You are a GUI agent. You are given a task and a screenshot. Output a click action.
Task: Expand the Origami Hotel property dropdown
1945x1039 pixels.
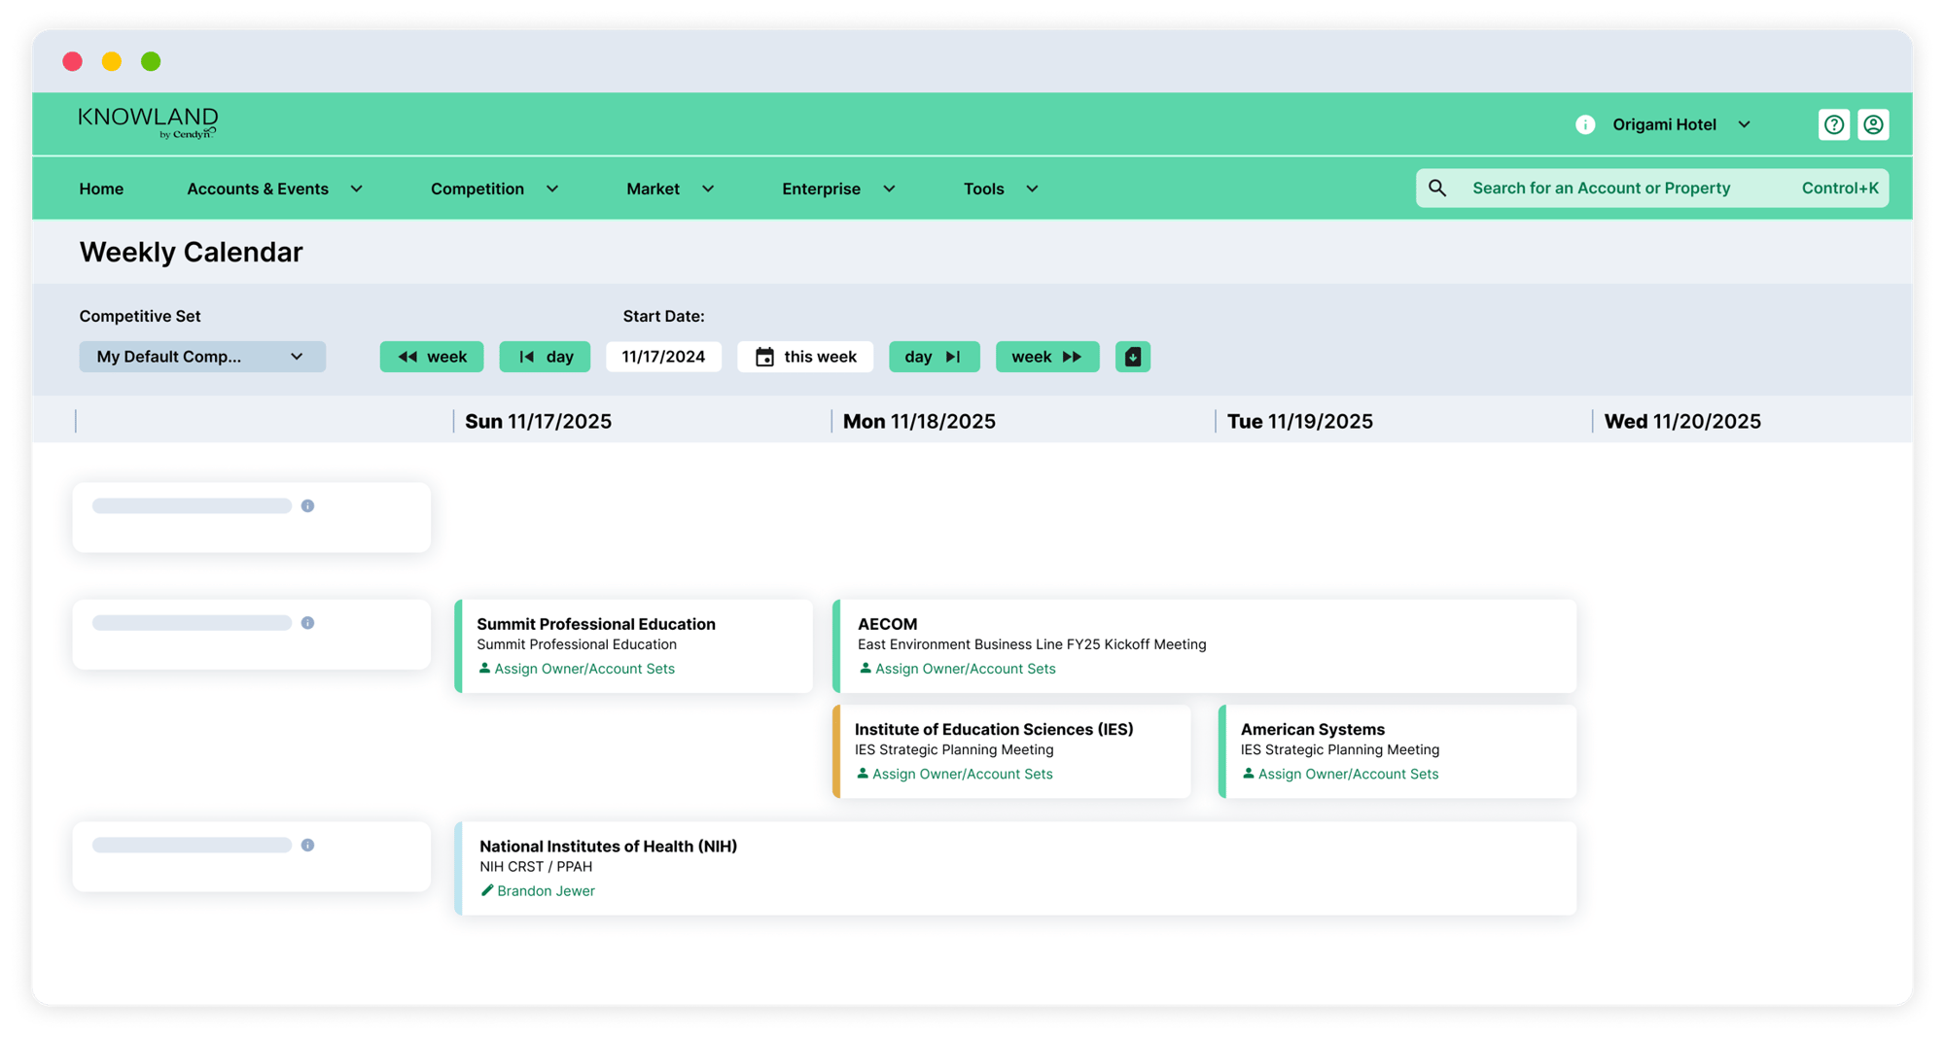pos(1744,124)
